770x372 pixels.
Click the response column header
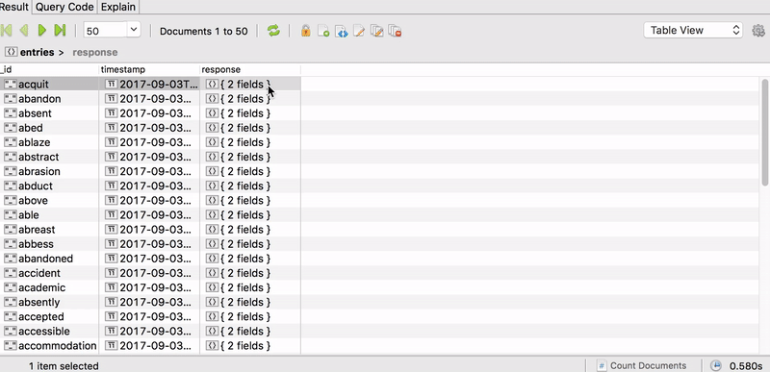click(x=250, y=69)
